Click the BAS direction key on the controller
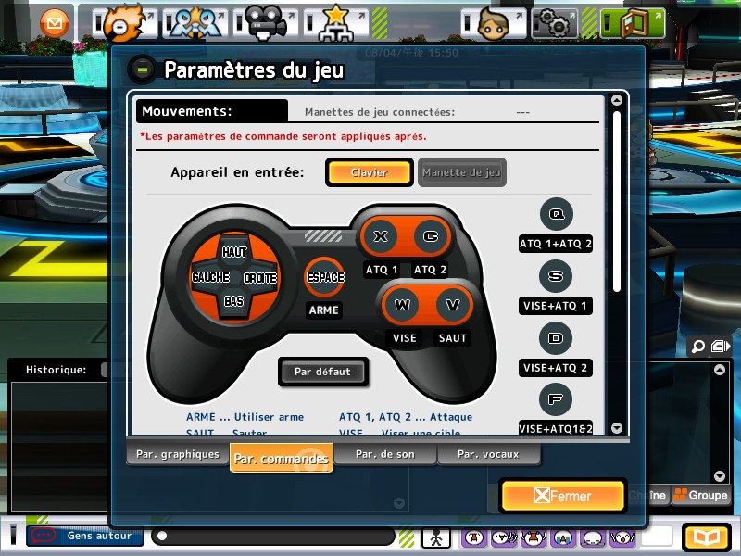Image resolution: width=741 pixels, height=556 pixels. pyautogui.click(x=234, y=301)
